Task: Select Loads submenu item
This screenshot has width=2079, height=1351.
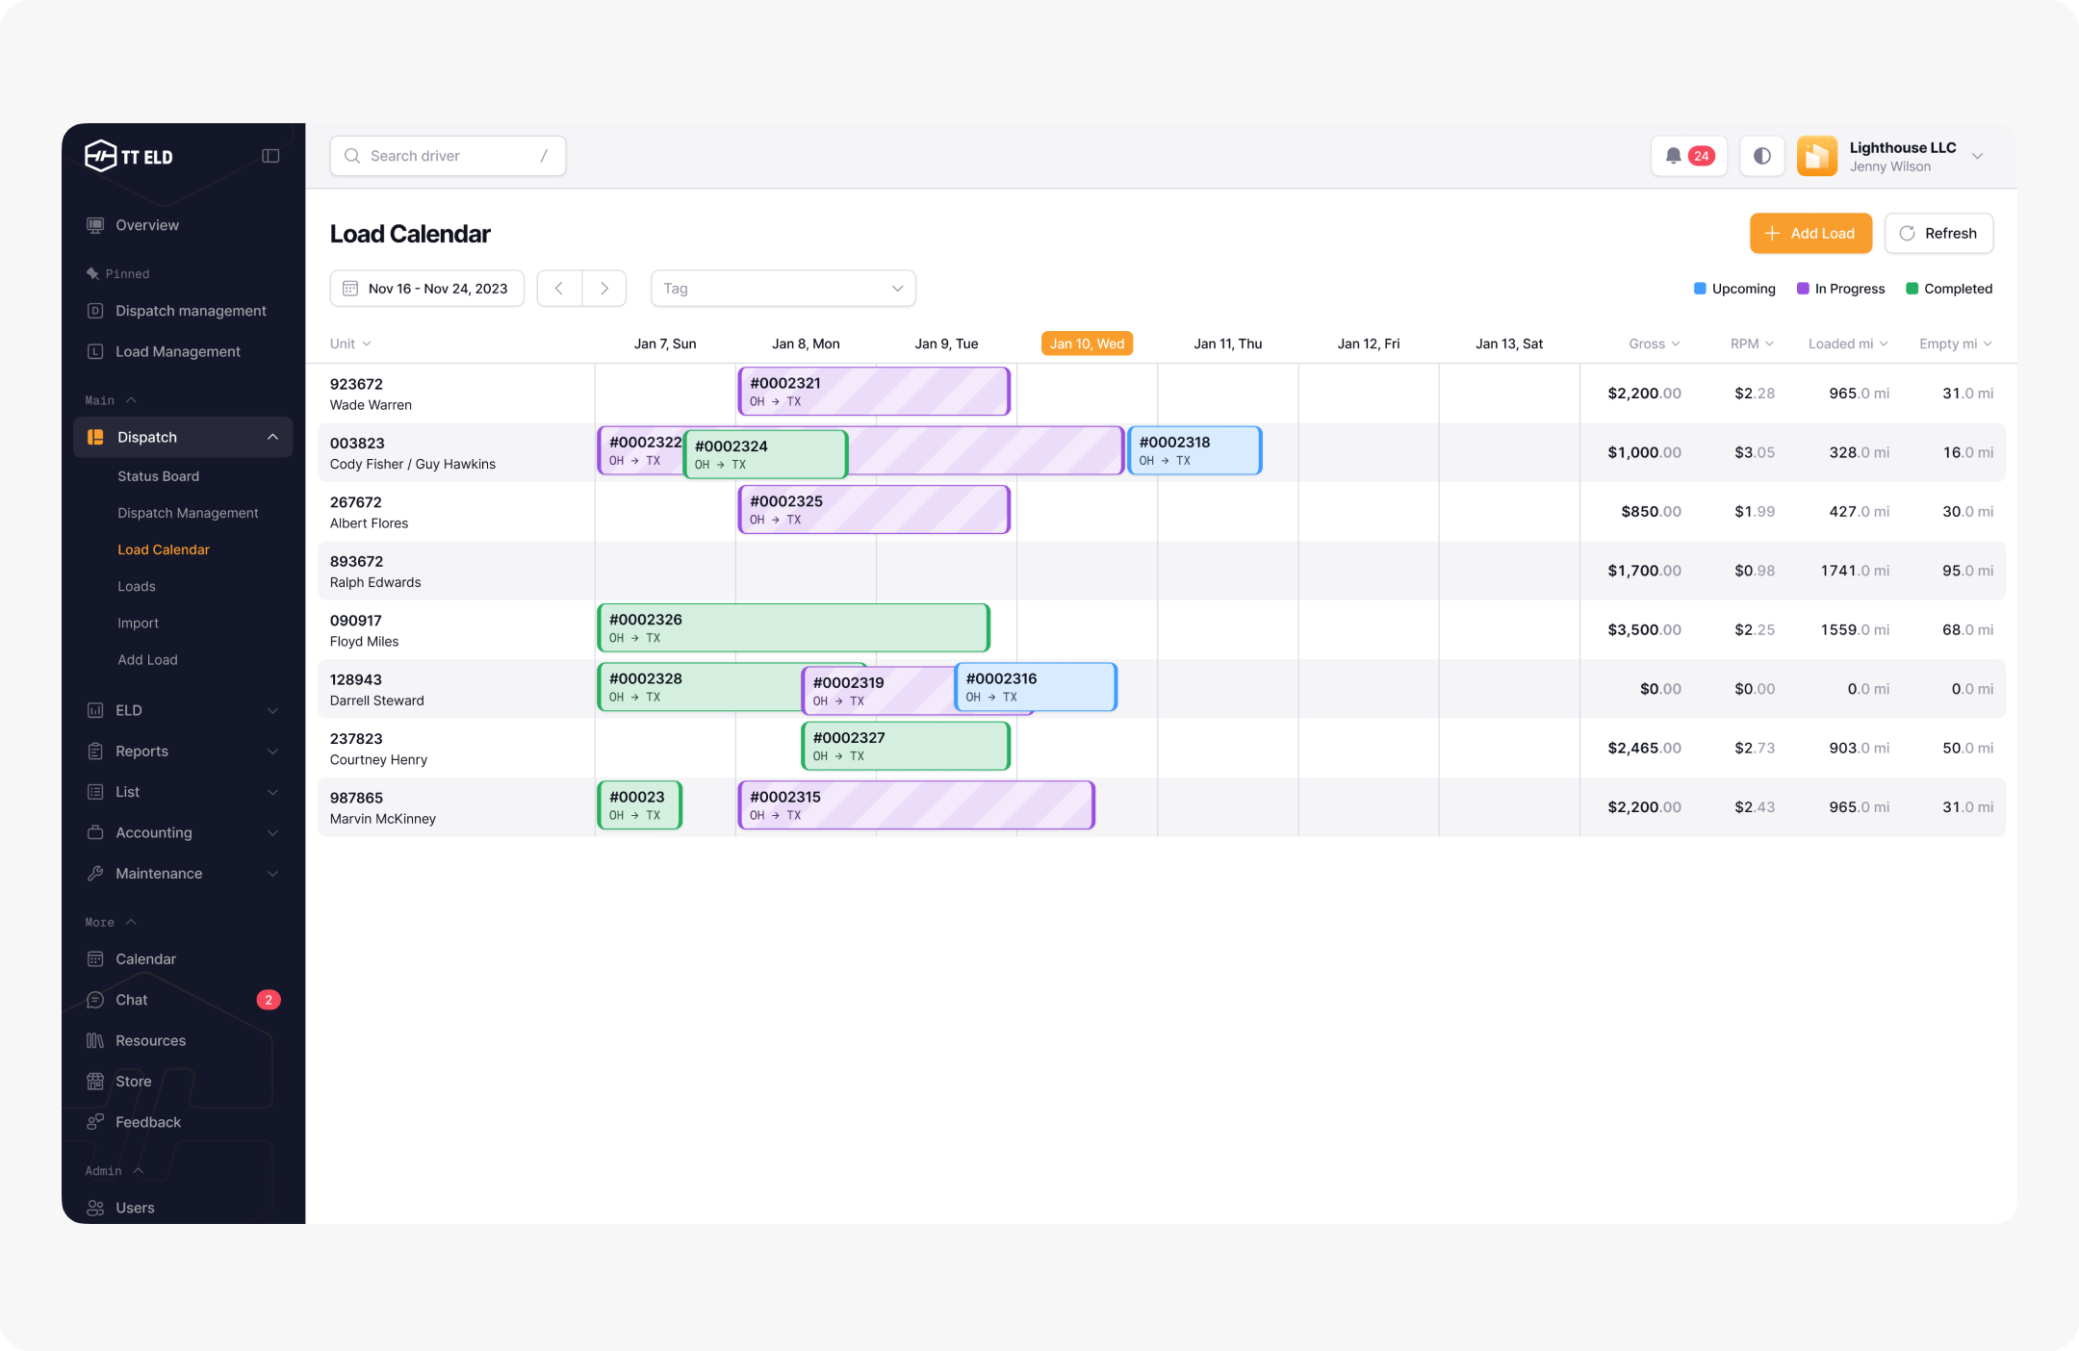Action: [137, 586]
